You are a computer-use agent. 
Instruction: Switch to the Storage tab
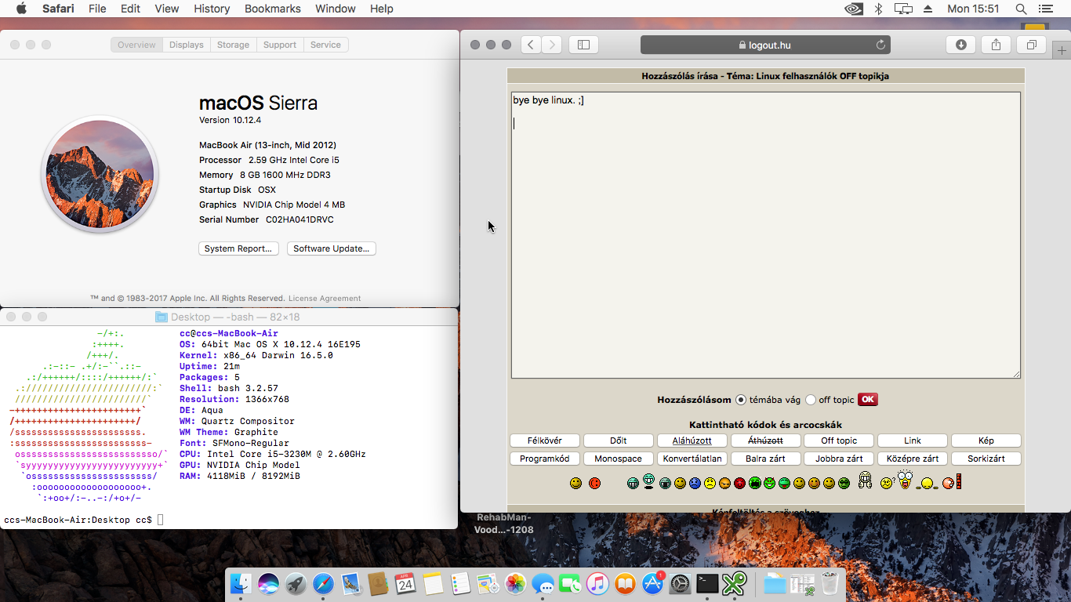tap(233, 45)
